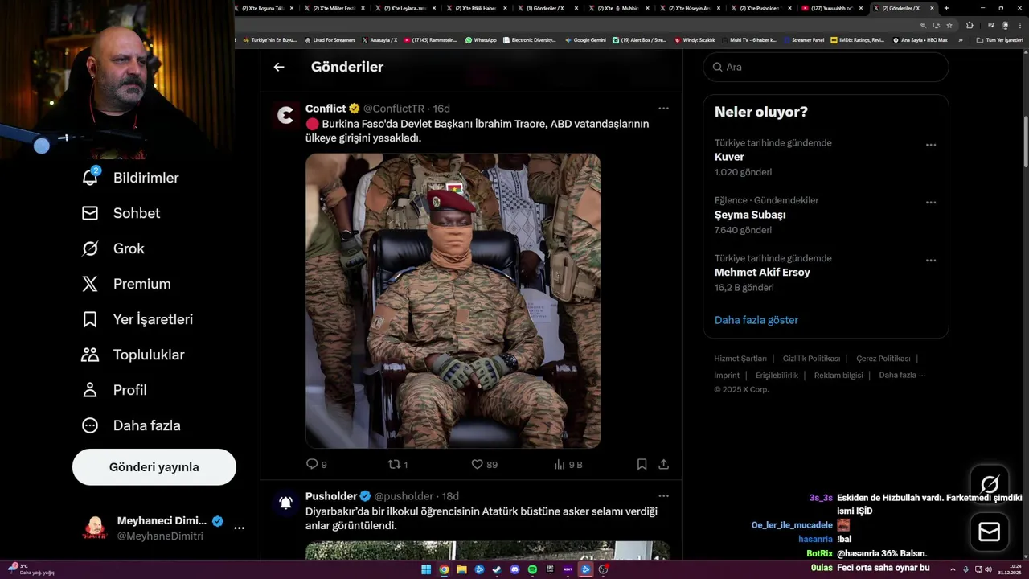Open Grok from the sidebar
The width and height of the screenshot is (1029, 579).
pyautogui.click(x=113, y=248)
